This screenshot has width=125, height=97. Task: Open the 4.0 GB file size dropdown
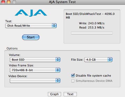tap(98, 60)
